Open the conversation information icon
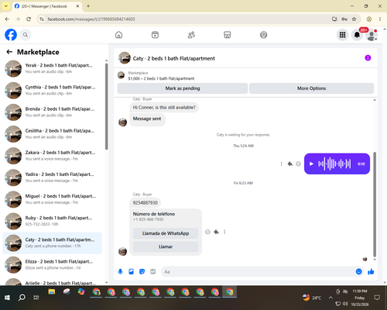The height and width of the screenshot is (310, 387). [x=368, y=58]
